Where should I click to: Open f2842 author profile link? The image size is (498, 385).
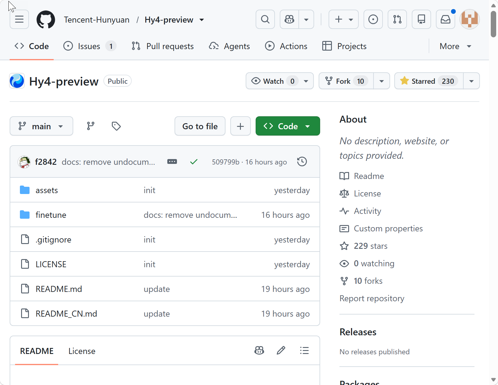pos(46,162)
